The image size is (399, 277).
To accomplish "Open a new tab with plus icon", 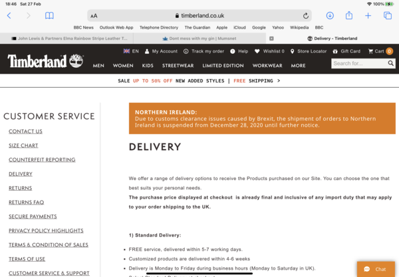I will coord(368,15).
